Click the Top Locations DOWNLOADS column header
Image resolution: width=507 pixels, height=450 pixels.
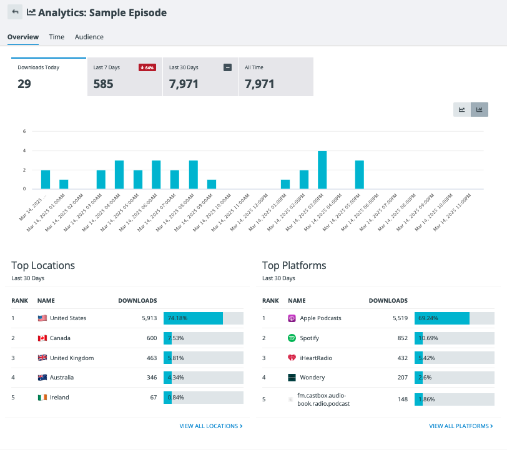point(137,301)
